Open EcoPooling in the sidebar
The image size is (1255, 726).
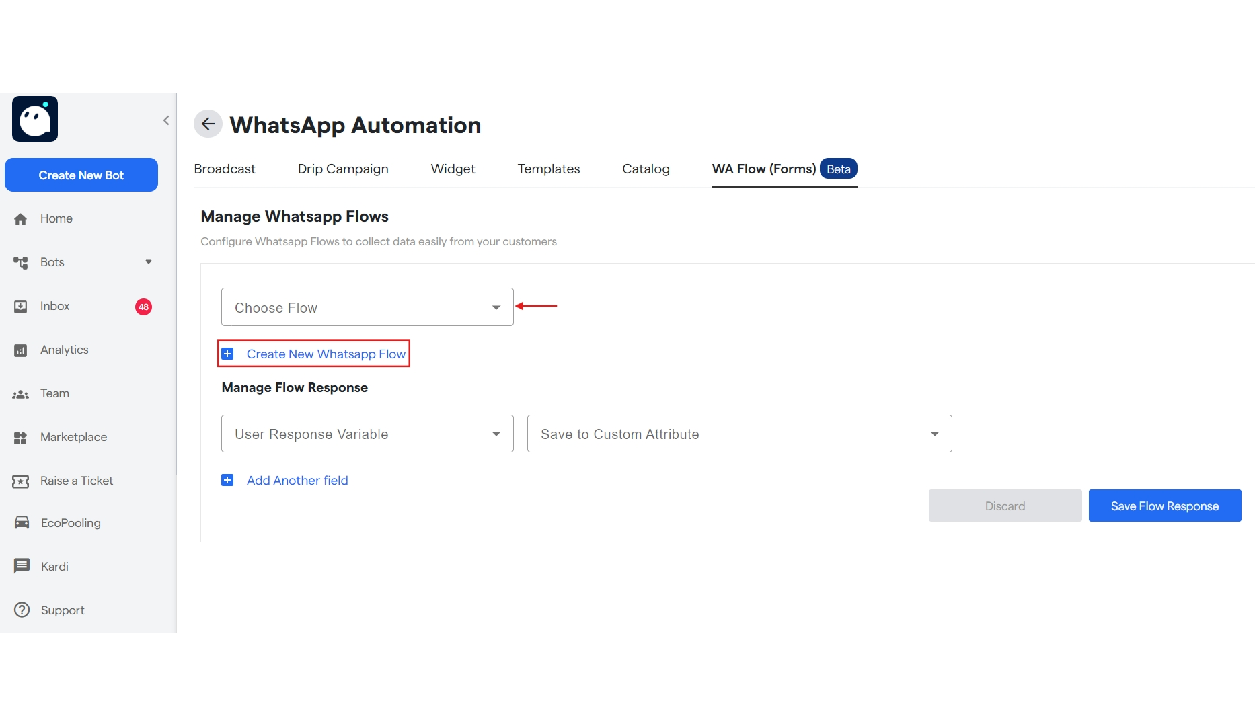[71, 523]
